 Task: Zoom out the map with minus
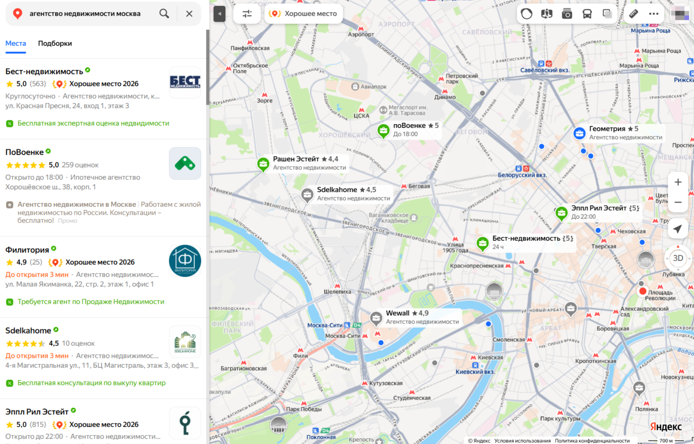pyautogui.click(x=678, y=202)
